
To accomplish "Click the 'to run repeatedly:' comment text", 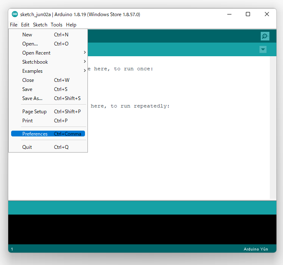I will tap(140, 106).
